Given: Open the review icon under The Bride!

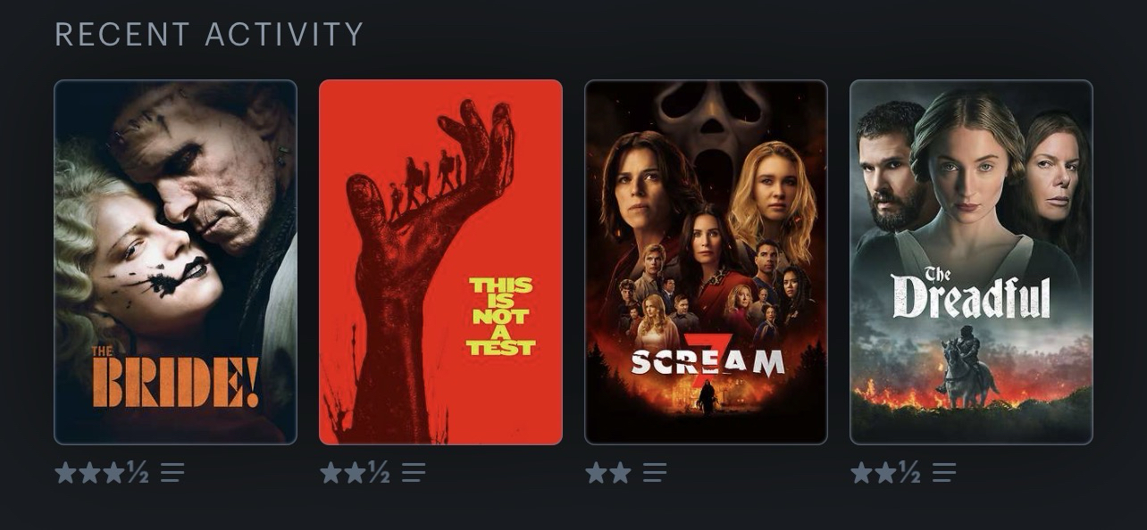Looking at the screenshot, I should click(x=172, y=473).
